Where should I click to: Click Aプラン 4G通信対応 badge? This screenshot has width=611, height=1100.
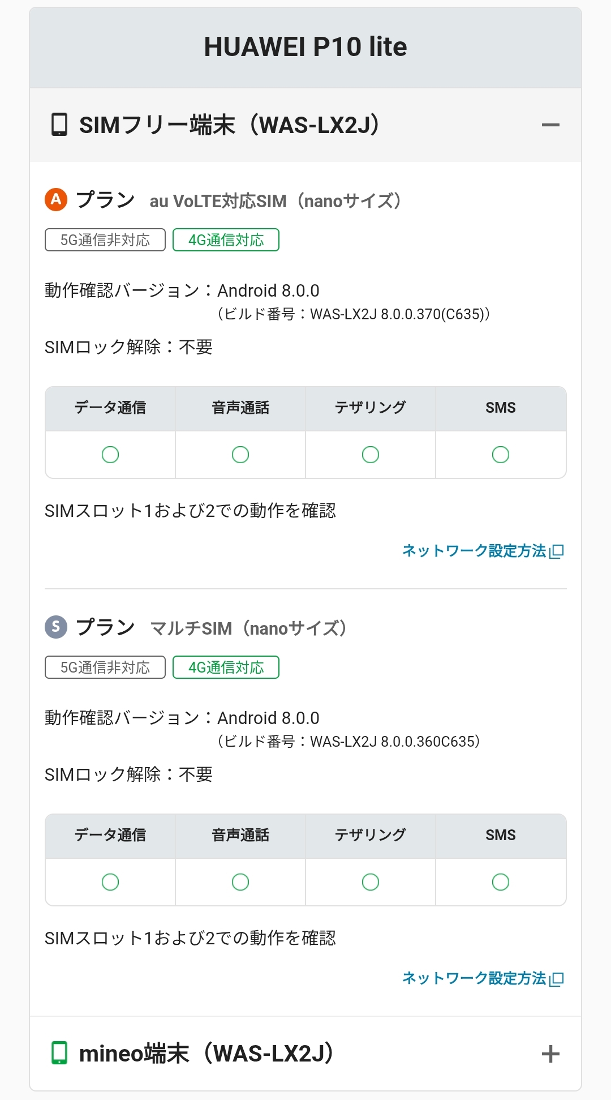pos(226,240)
